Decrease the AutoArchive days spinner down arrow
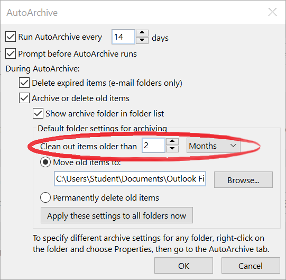Screen dimensions: 286x280 coord(142,40)
